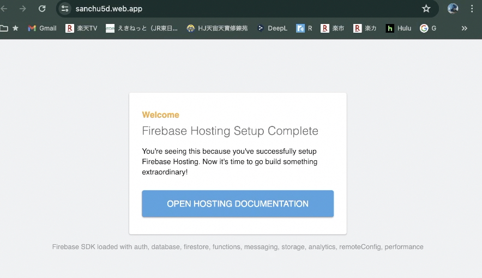Open the Google G bookmark
This screenshot has width=482, height=278.
coord(428,28)
